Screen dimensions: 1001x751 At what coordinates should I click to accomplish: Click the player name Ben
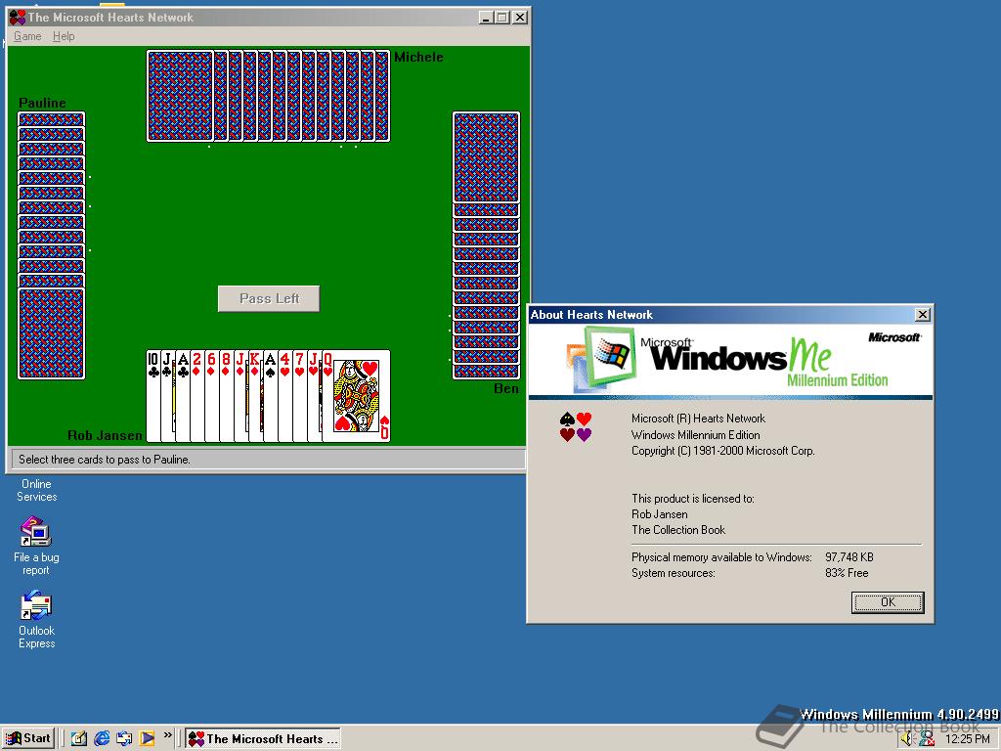[506, 388]
